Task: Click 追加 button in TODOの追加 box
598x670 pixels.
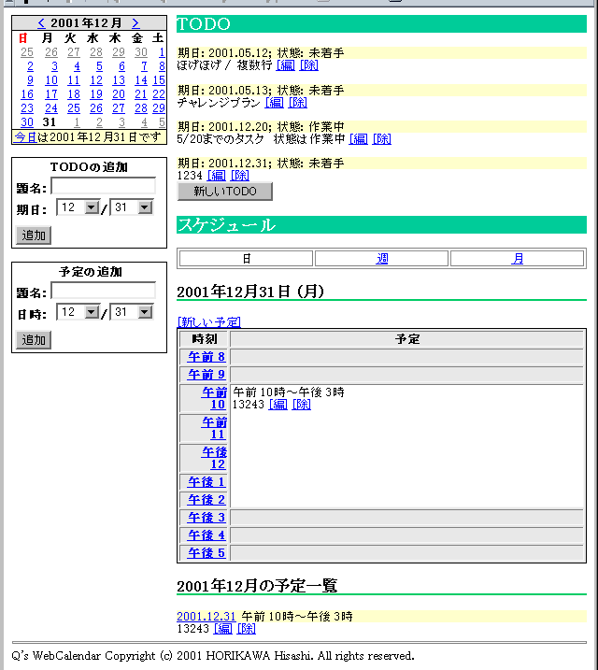Action: 34,235
